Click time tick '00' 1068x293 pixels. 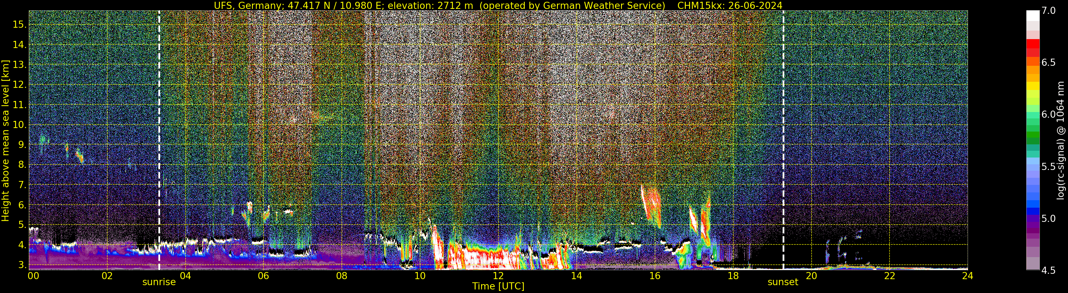pyautogui.click(x=33, y=276)
